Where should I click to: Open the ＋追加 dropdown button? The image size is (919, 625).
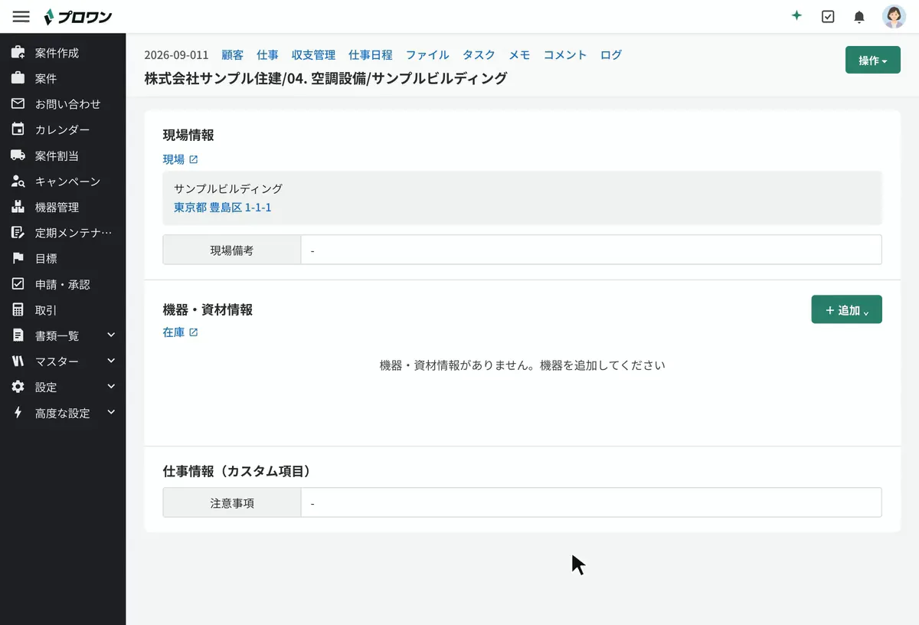[x=846, y=309]
